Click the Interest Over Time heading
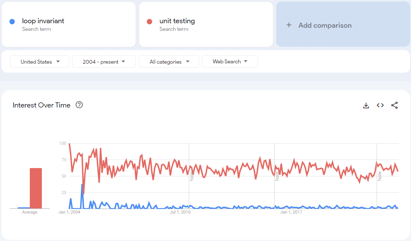This screenshot has height=241, width=411. 41,105
